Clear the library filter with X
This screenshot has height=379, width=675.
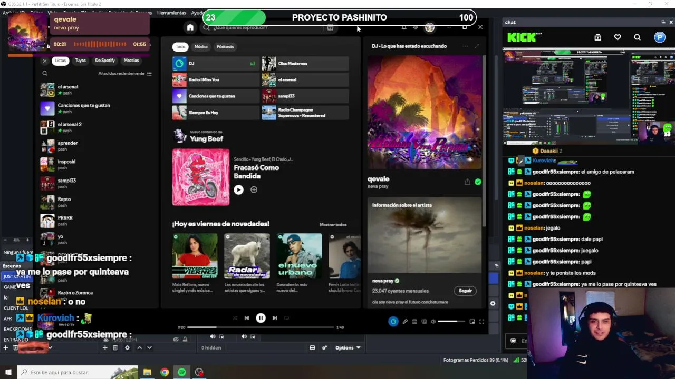point(45,61)
